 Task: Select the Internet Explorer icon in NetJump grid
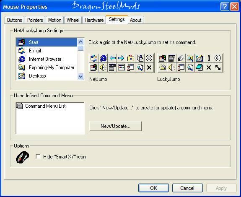(x=103, y=58)
